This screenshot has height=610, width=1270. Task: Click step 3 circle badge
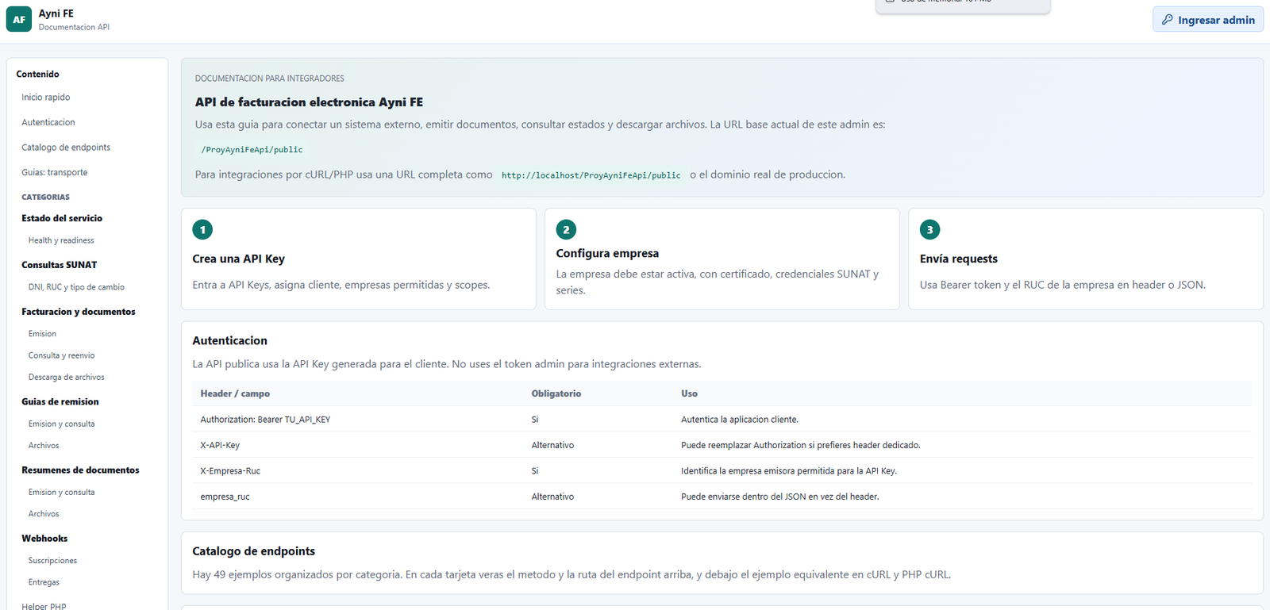[x=929, y=229]
